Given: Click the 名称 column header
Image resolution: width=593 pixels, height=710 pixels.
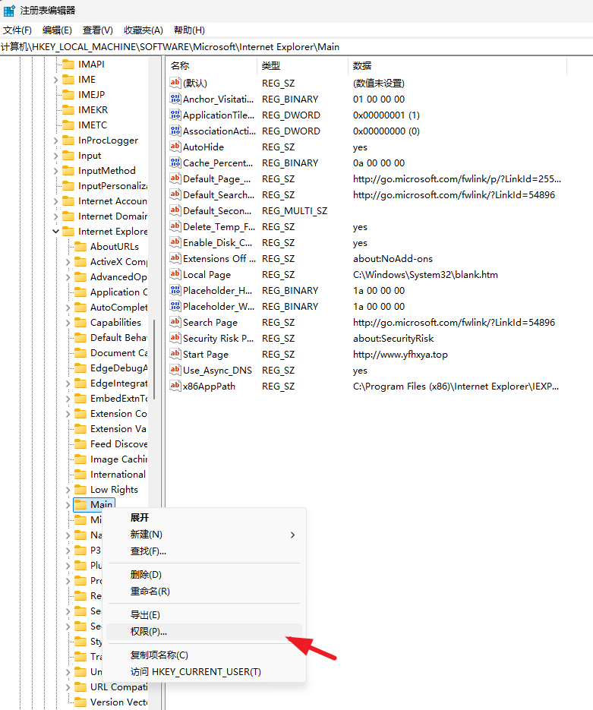Looking at the screenshot, I should 211,65.
